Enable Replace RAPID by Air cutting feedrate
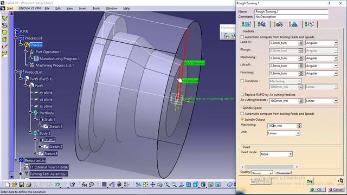Screen dimensions: 347x195 [242, 94]
